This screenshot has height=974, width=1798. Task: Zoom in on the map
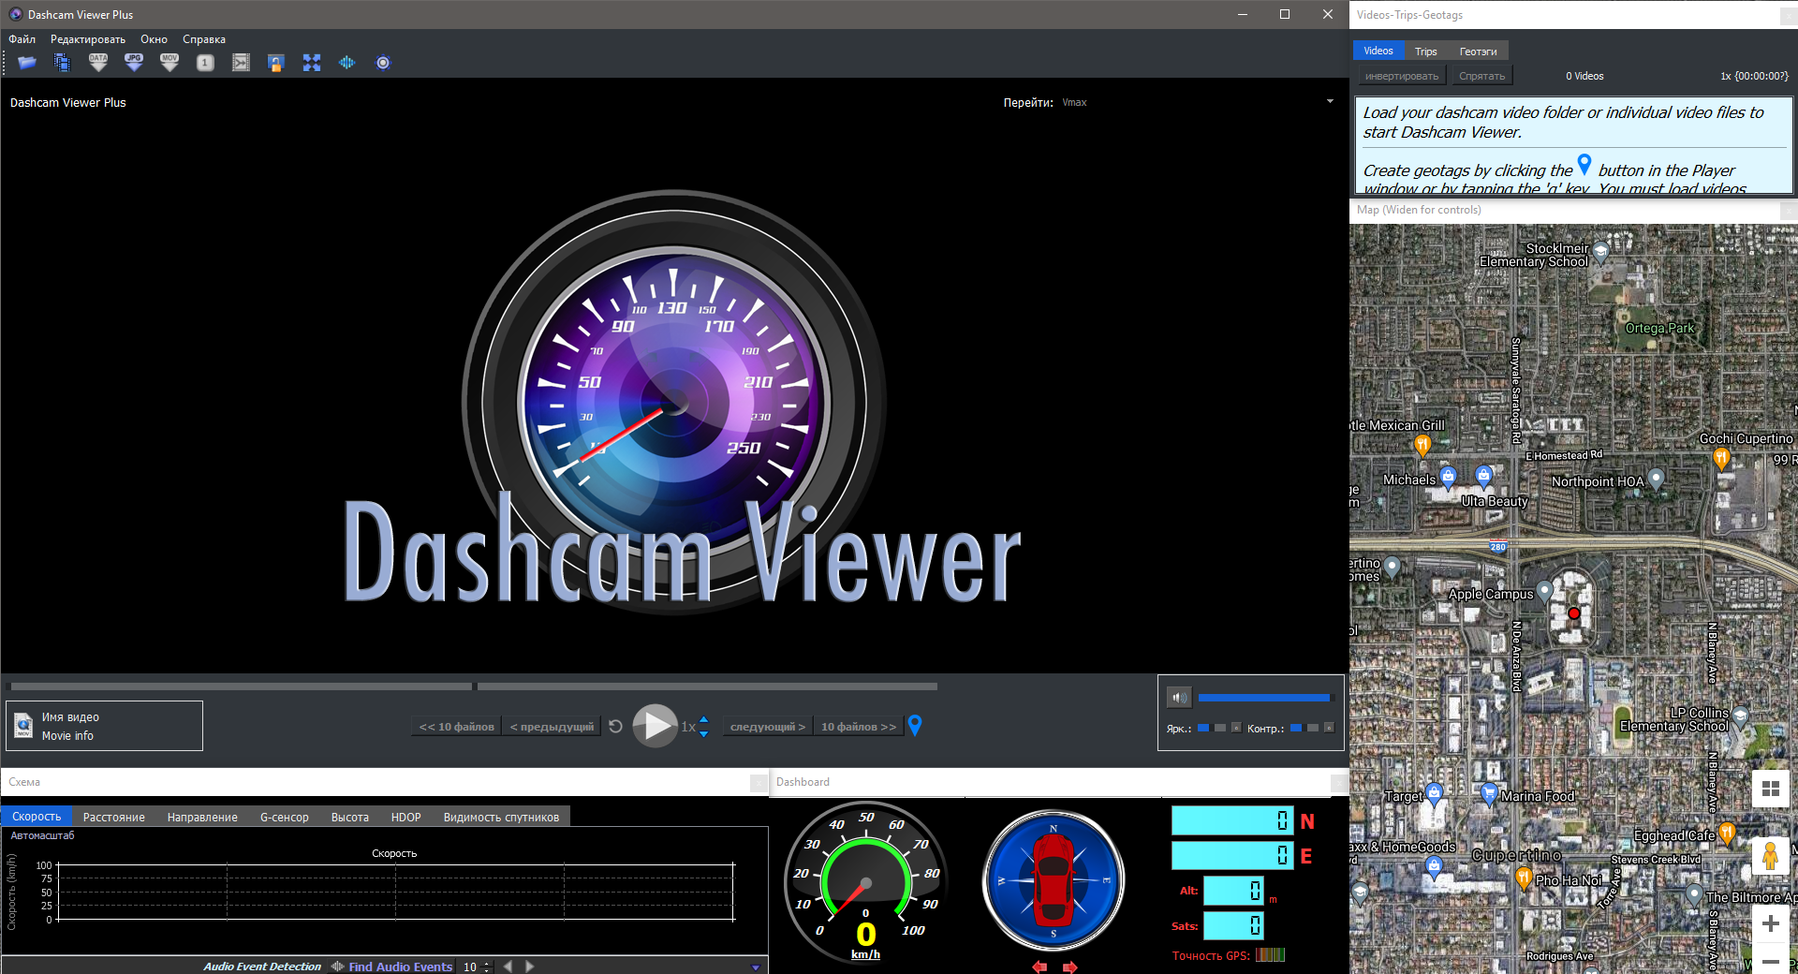1771,923
